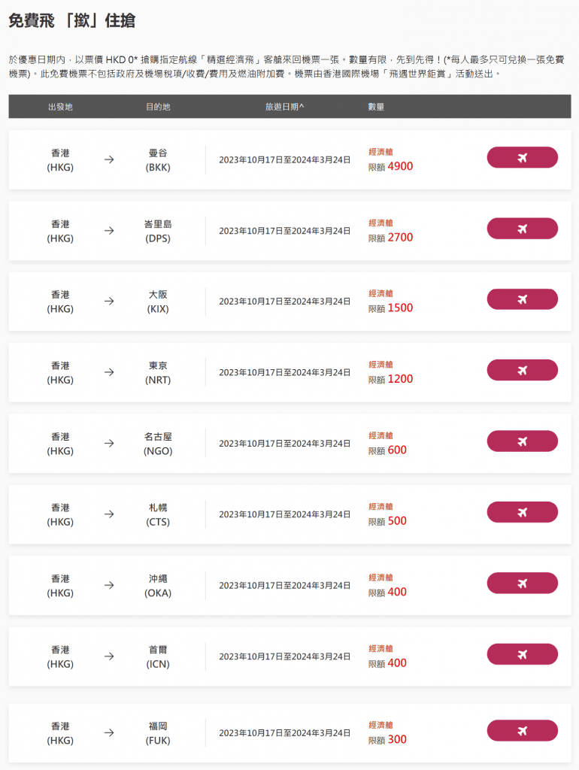The image size is (579, 770).
Task: Book the Osaka (KIX) flight via airplane button
Action: (522, 299)
